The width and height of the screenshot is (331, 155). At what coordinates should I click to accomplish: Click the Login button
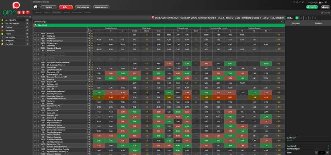point(325,7)
